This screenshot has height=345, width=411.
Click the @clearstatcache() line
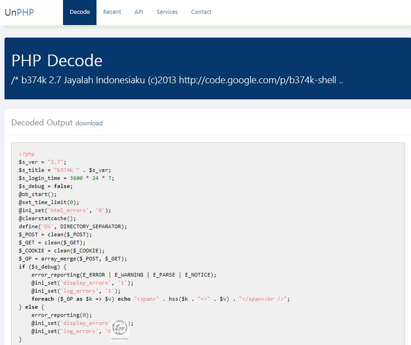click(47, 218)
